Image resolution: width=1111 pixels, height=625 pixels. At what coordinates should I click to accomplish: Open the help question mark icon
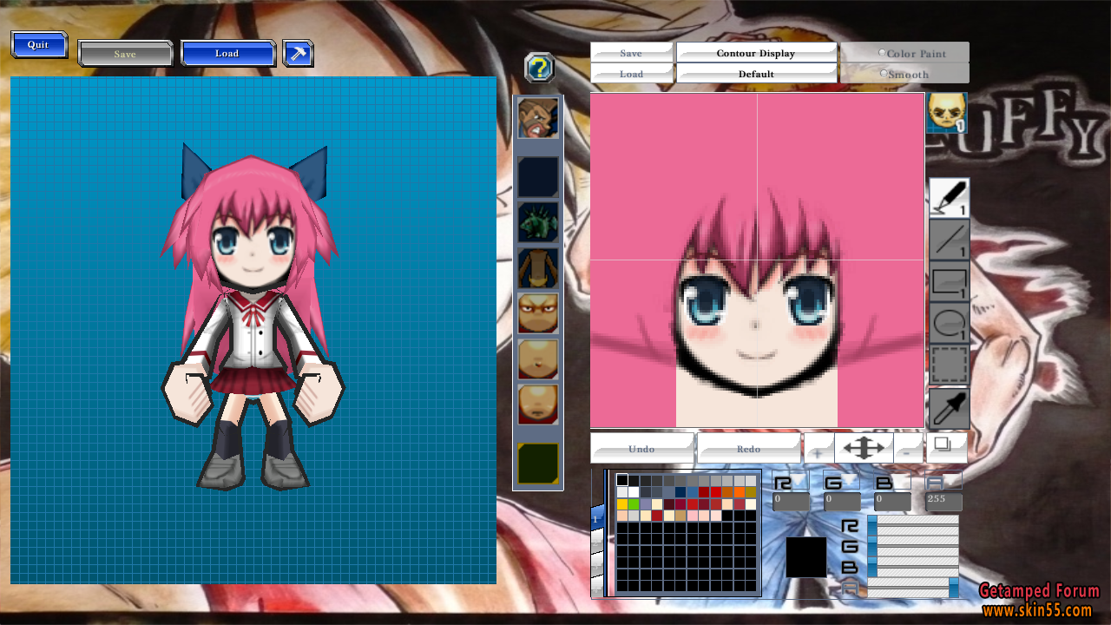(540, 68)
